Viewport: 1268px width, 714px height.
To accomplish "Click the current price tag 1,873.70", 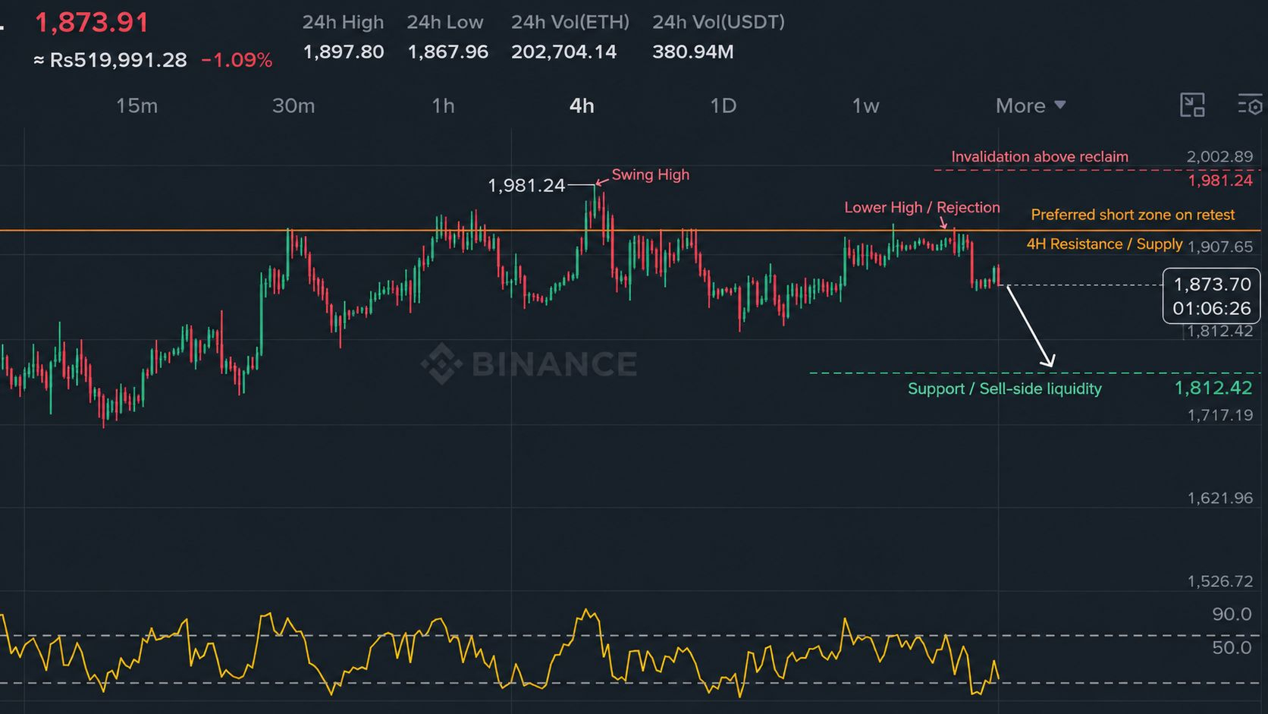I will point(1212,284).
